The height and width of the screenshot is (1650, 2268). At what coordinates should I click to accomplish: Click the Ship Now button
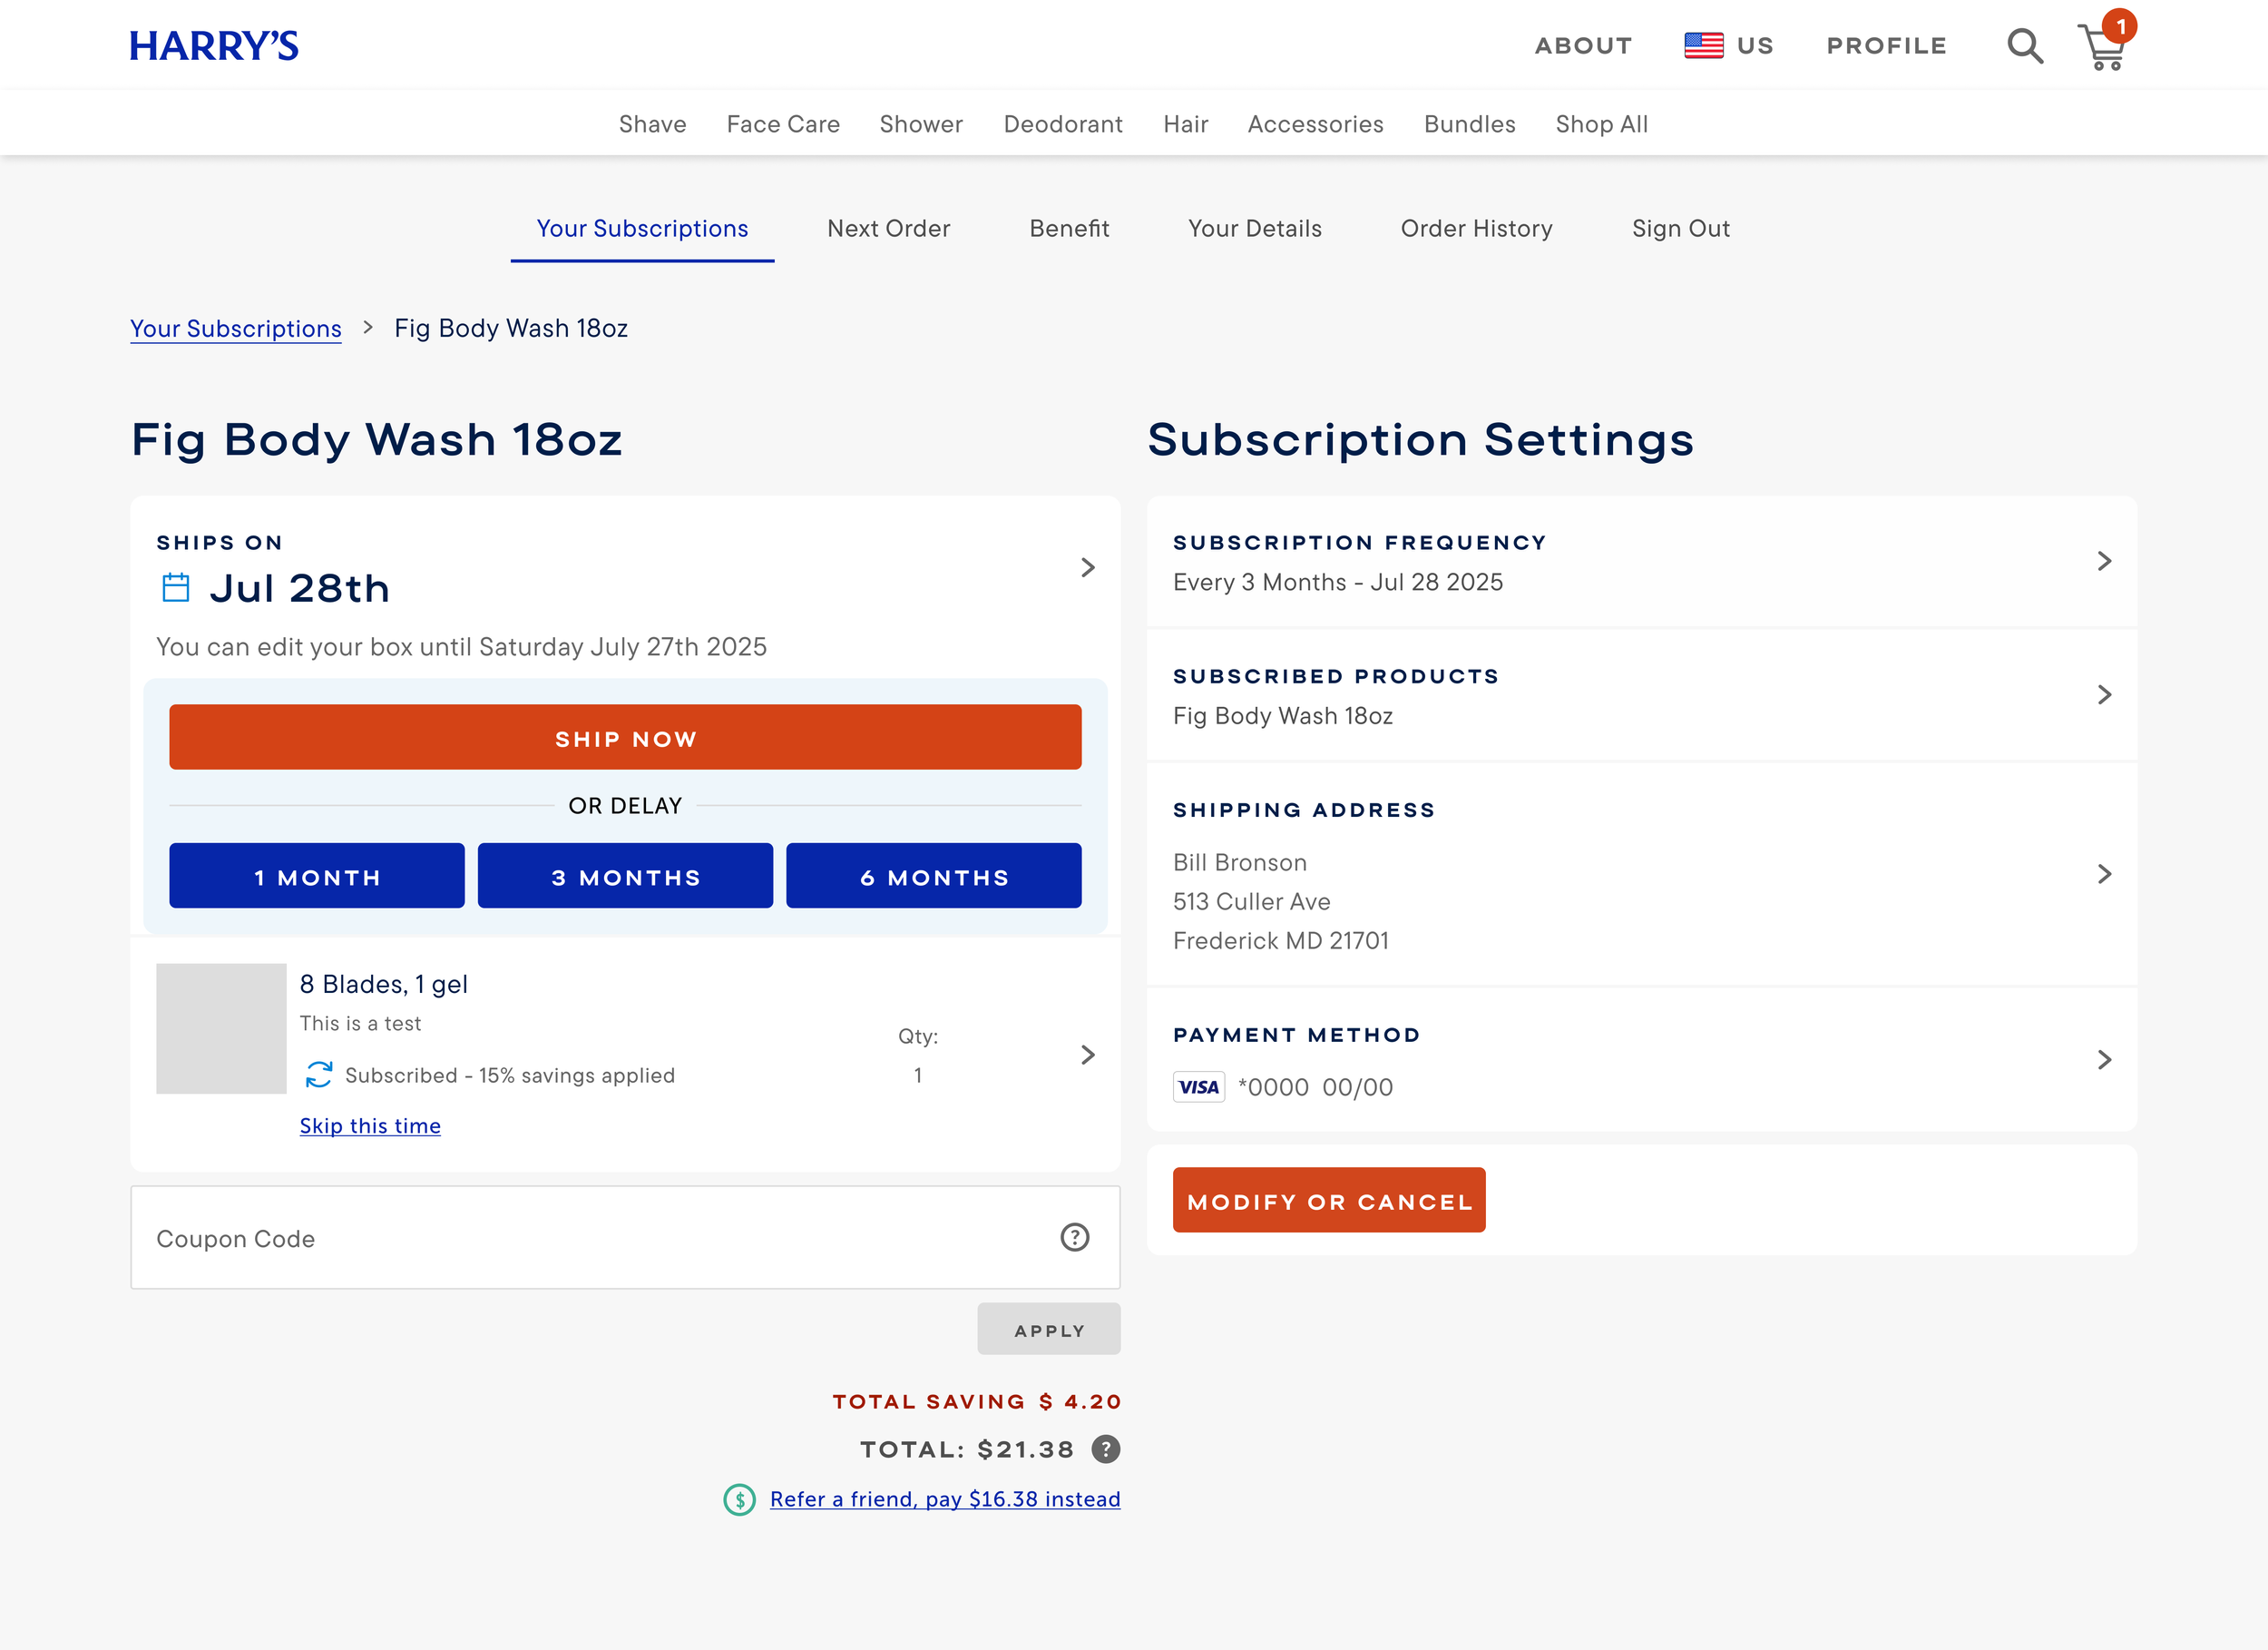(x=625, y=738)
